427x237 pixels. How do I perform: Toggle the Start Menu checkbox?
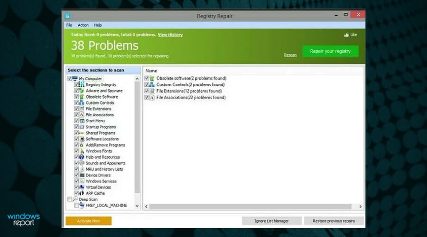(x=76, y=121)
